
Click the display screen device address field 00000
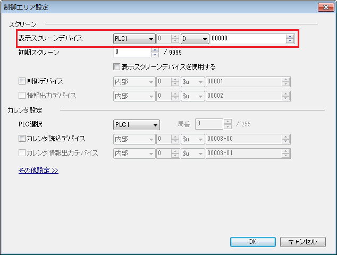click(247, 39)
